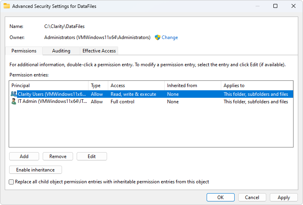Click the Change owner link
The height and width of the screenshot is (205, 303).
(x=169, y=37)
